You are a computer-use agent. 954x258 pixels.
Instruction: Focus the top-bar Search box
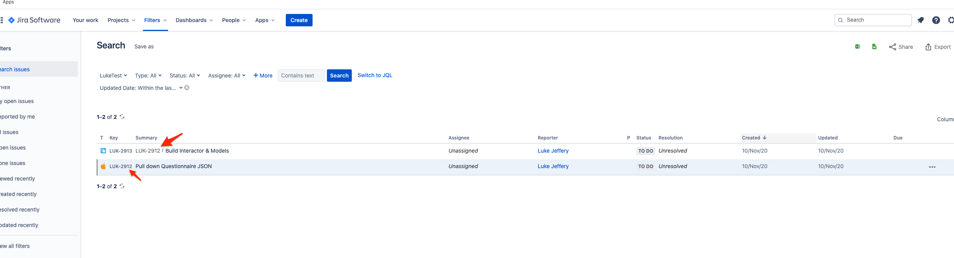tap(873, 20)
